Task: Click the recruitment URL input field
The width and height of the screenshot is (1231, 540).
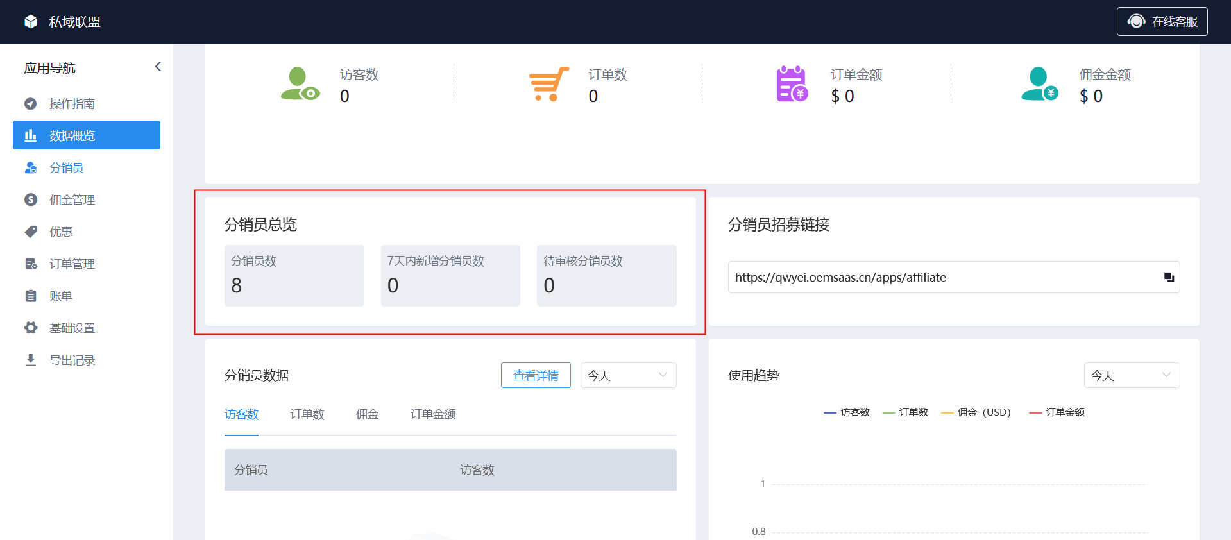Action: (954, 277)
